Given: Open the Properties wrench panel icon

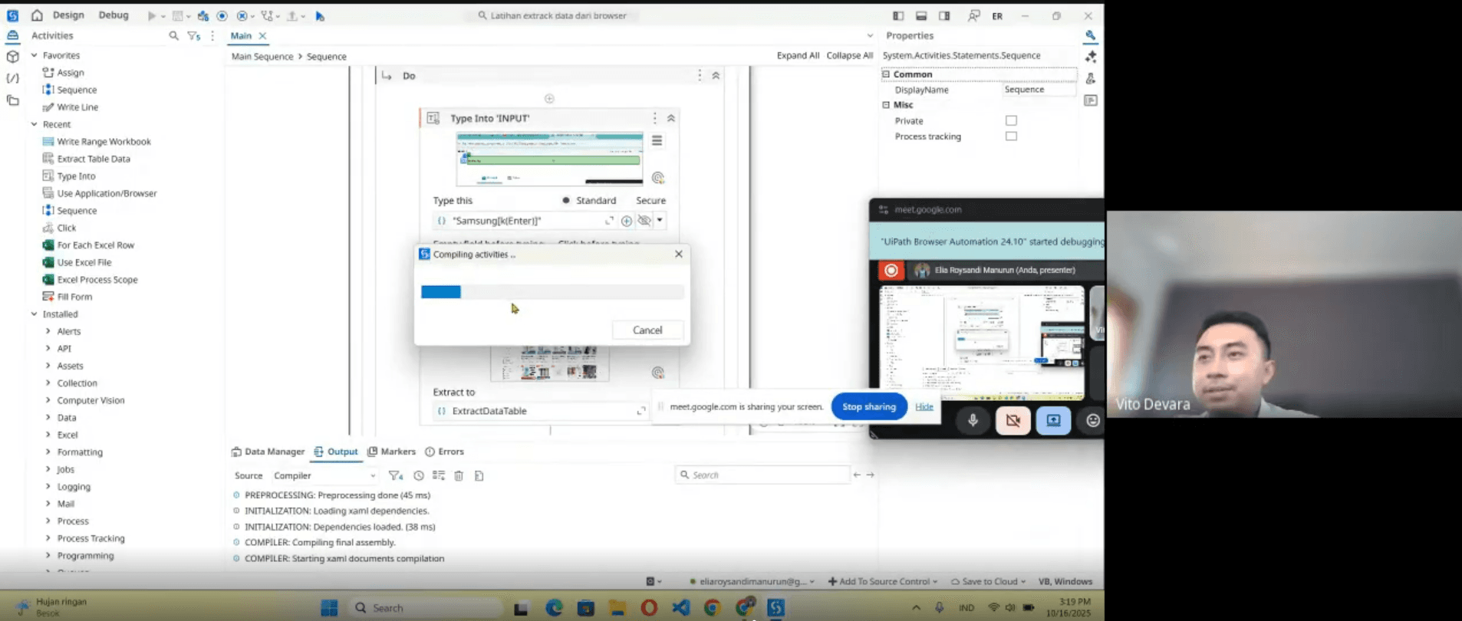Looking at the screenshot, I should pyautogui.click(x=1090, y=35).
